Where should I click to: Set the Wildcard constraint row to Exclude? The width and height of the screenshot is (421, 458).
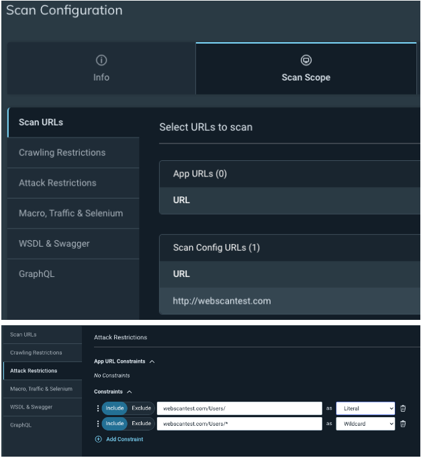coord(141,424)
